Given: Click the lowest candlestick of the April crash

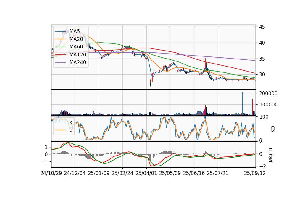Looking at the screenshot, I should [x=150, y=83].
